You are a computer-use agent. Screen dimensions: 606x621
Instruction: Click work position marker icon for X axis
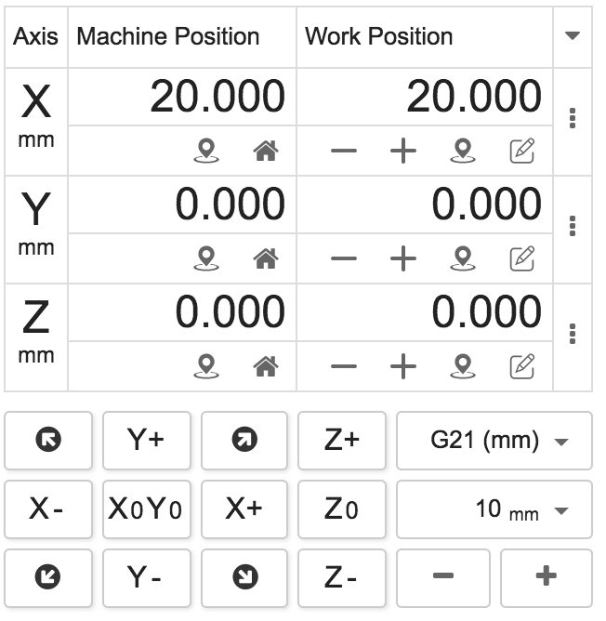pos(462,152)
